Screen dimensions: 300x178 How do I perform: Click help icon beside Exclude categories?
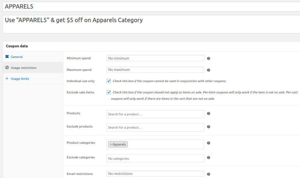coord(209,157)
